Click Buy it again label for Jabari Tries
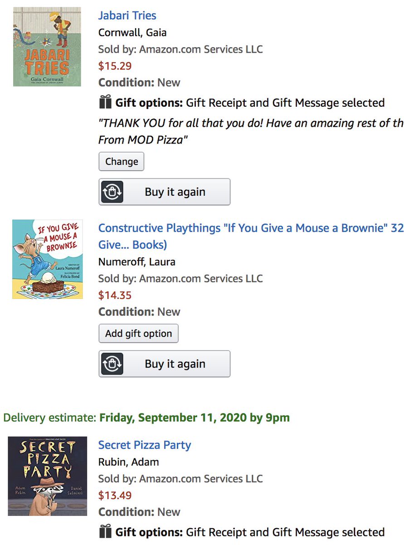 pyautogui.click(x=175, y=192)
